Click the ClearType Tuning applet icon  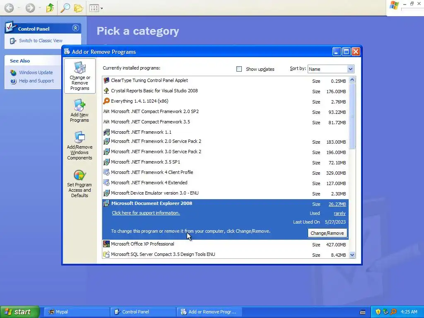tap(106, 80)
